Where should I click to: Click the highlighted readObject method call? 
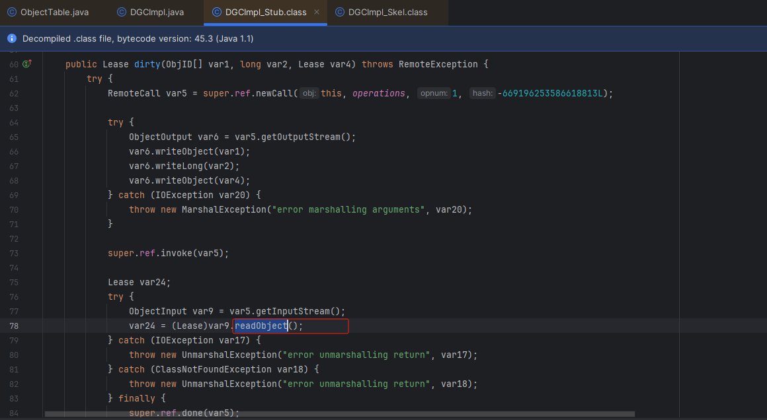[x=261, y=326]
